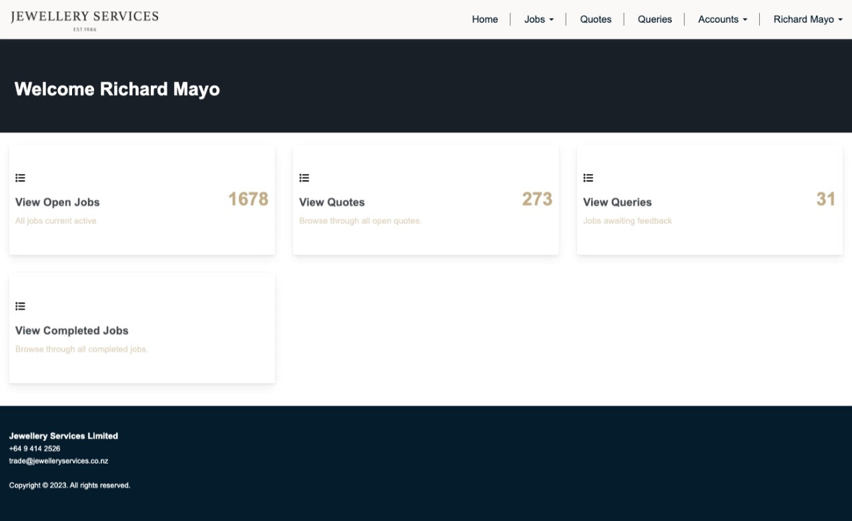Select Queries in the top navigation
This screenshot has height=521, width=852.
[x=655, y=19]
